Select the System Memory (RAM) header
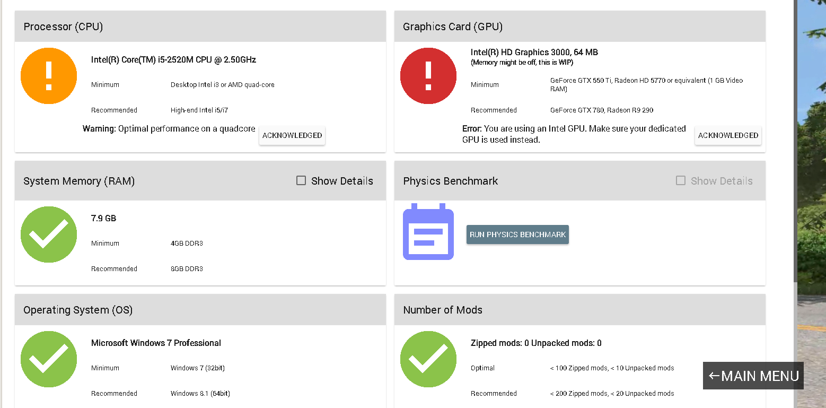Screen dimensions: 826x408 pyautogui.click(x=200, y=181)
